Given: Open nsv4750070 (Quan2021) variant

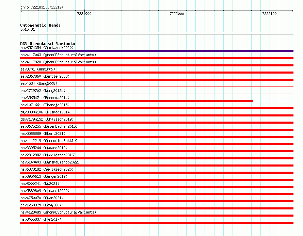Looking at the screenshot, I should [42, 198].
